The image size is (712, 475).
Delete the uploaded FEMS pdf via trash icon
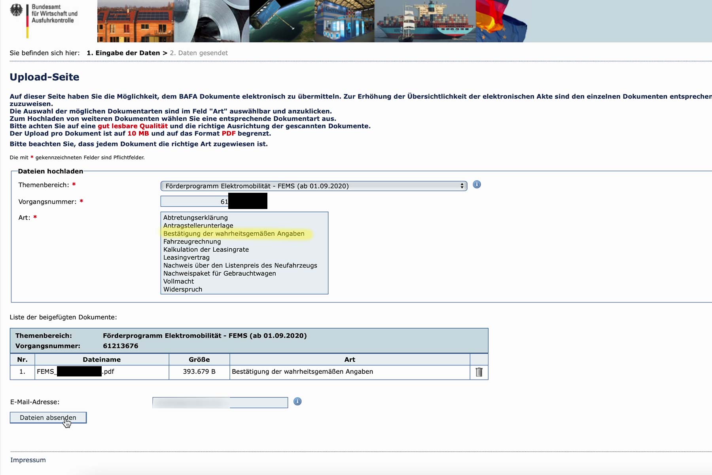point(479,372)
